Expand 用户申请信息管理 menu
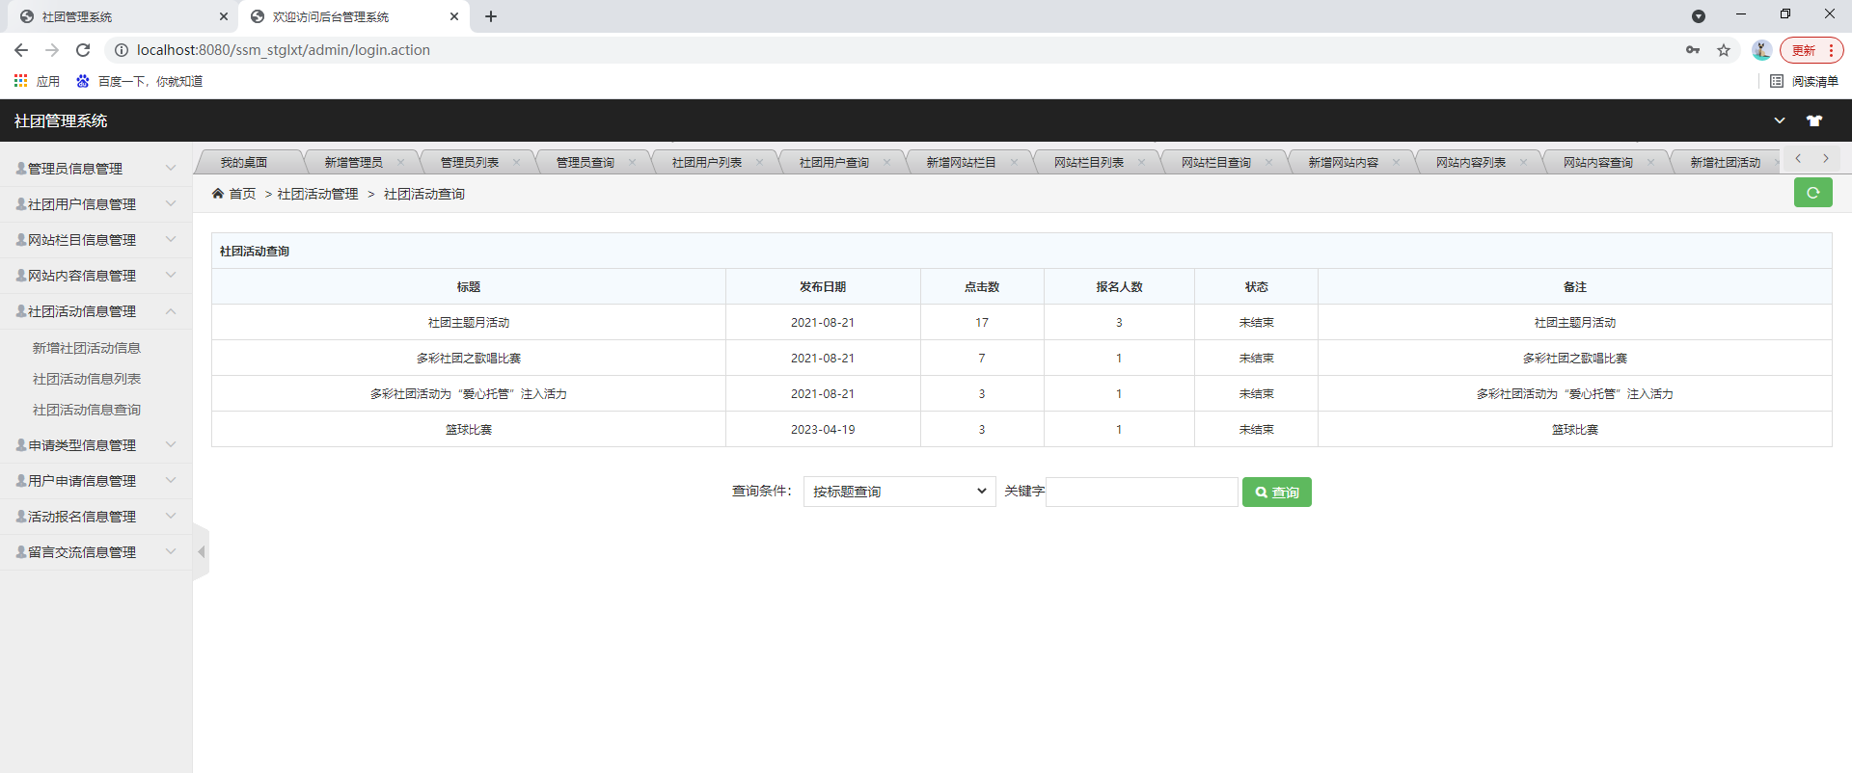This screenshot has height=773, width=1852. 96,480
